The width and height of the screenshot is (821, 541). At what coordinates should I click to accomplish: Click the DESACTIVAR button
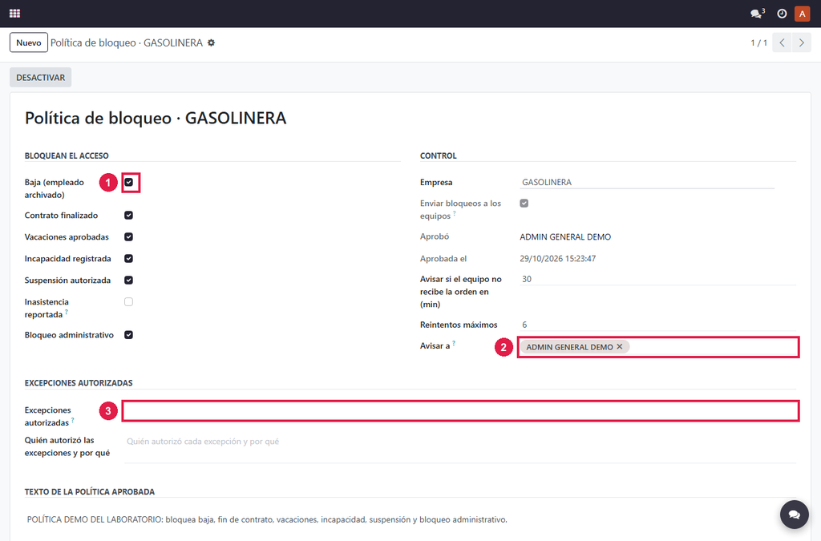40,78
